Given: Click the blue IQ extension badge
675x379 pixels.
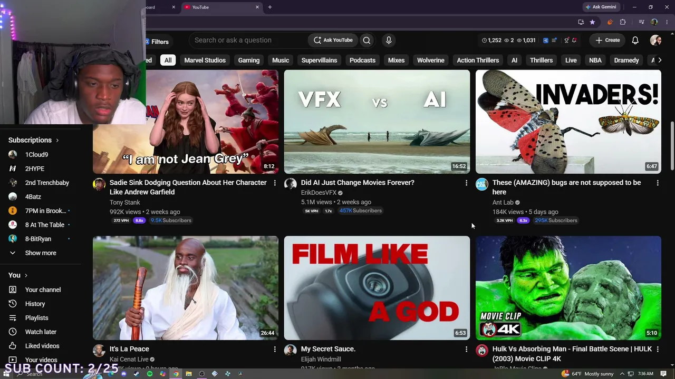Looking at the screenshot, I should tap(546, 40).
